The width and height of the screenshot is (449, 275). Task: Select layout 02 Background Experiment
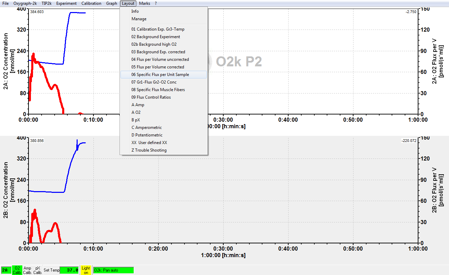tap(156, 37)
